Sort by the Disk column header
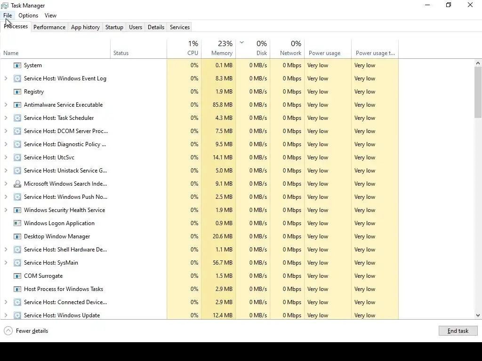Viewport: 482px width, 361px height. (x=253, y=49)
